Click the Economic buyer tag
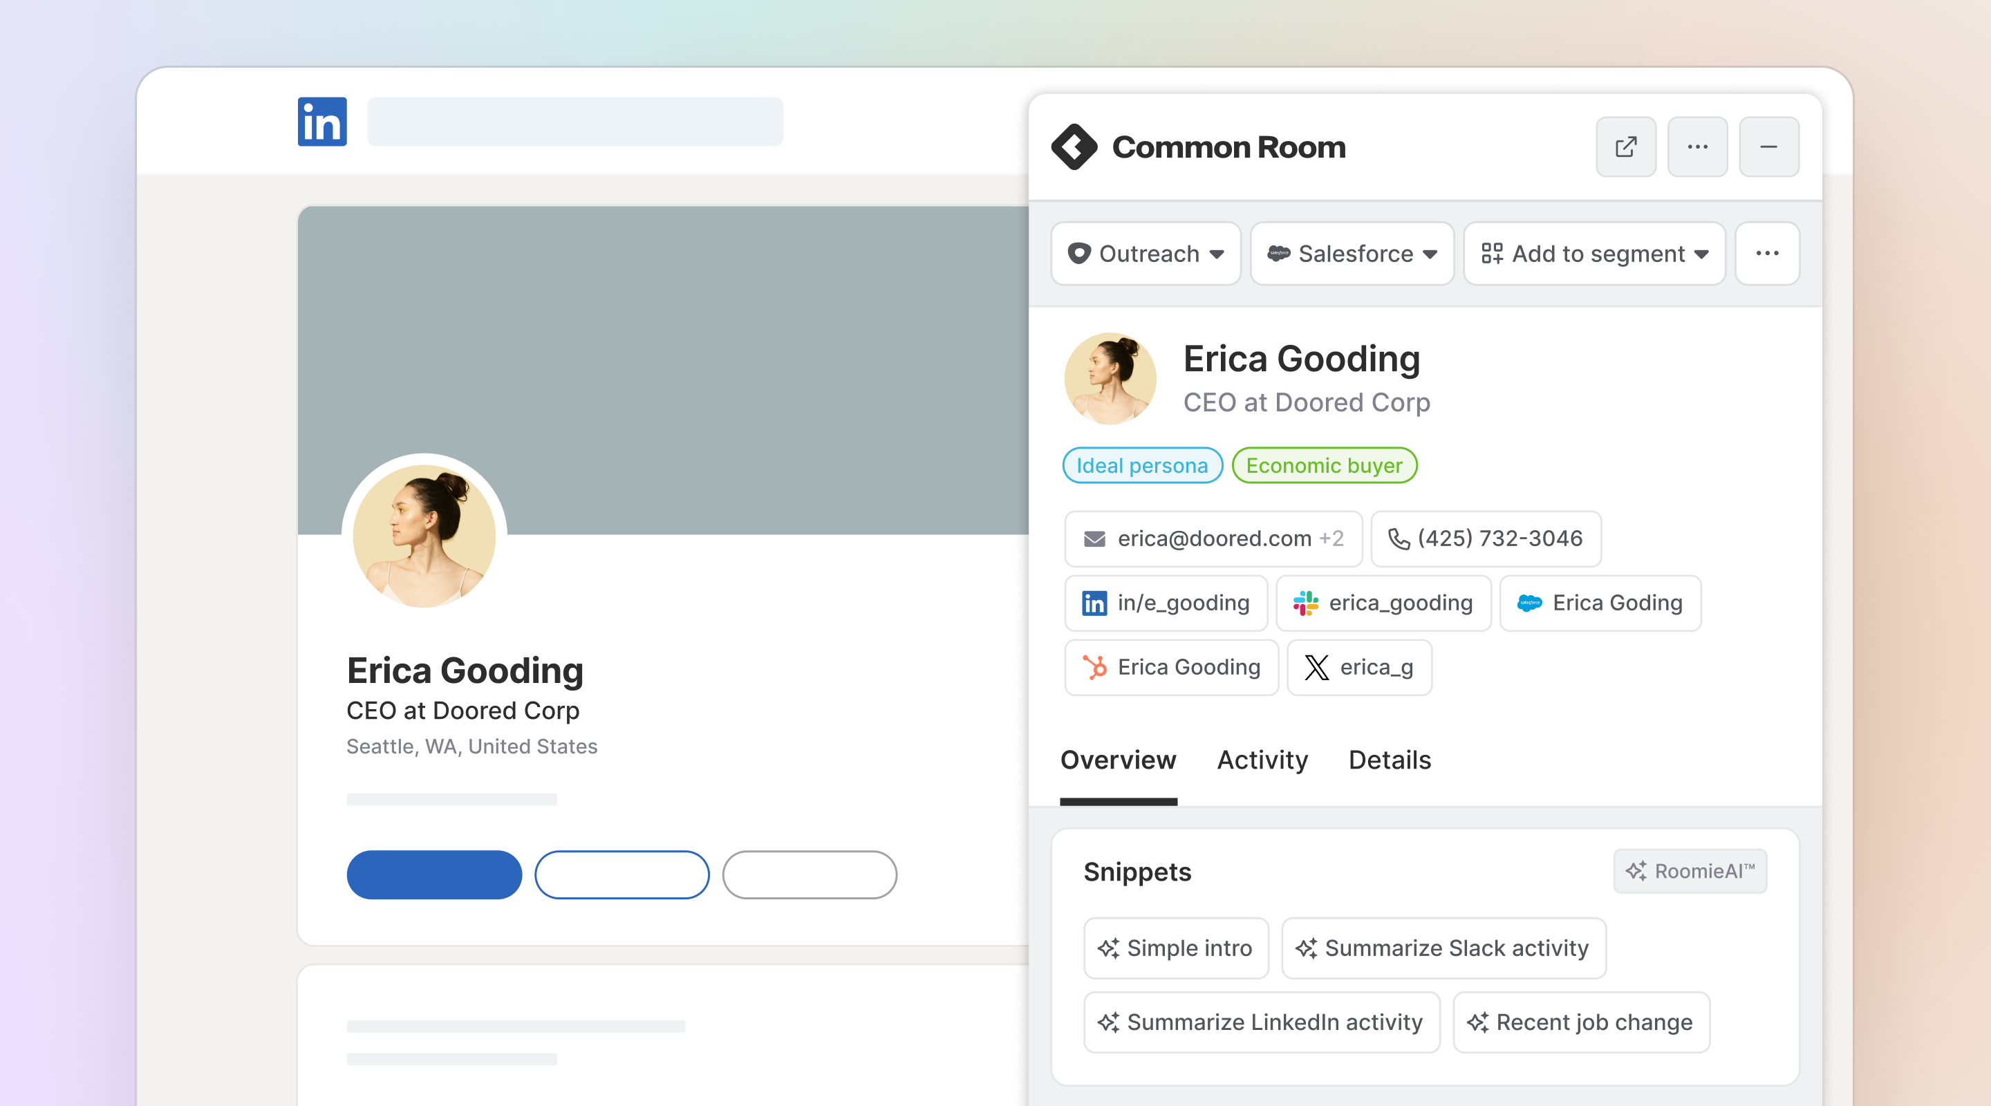Image resolution: width=1991 pixels, height=1106 pixels. 1324,465
